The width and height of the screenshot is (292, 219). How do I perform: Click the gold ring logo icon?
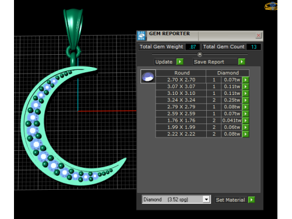tap(271, 5)
